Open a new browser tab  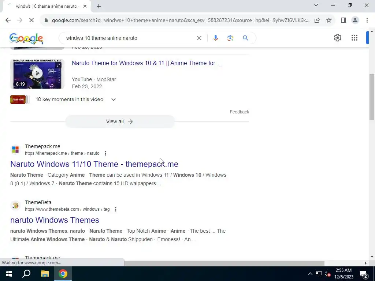(99, 6)
